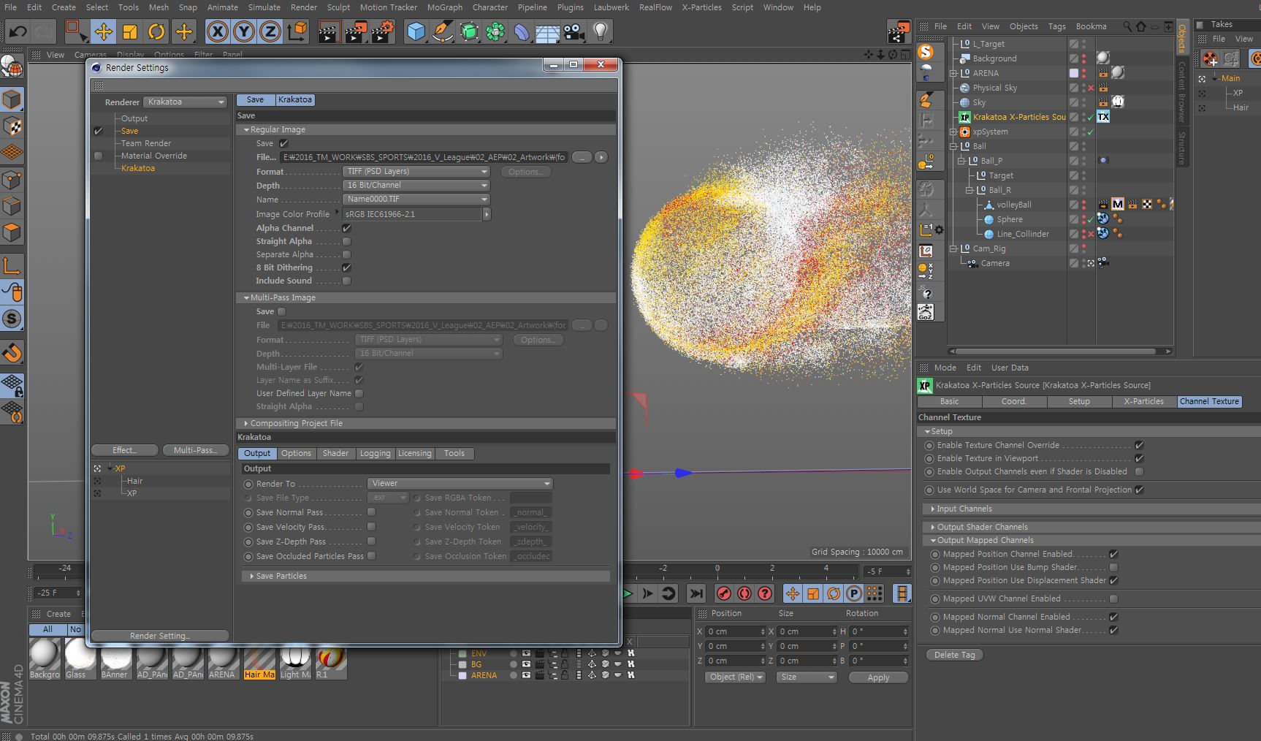This screenshot has width=1261, height=741.
Task: Click the search magnifier in Objects manager
Action: click(x=1127, y=26)
